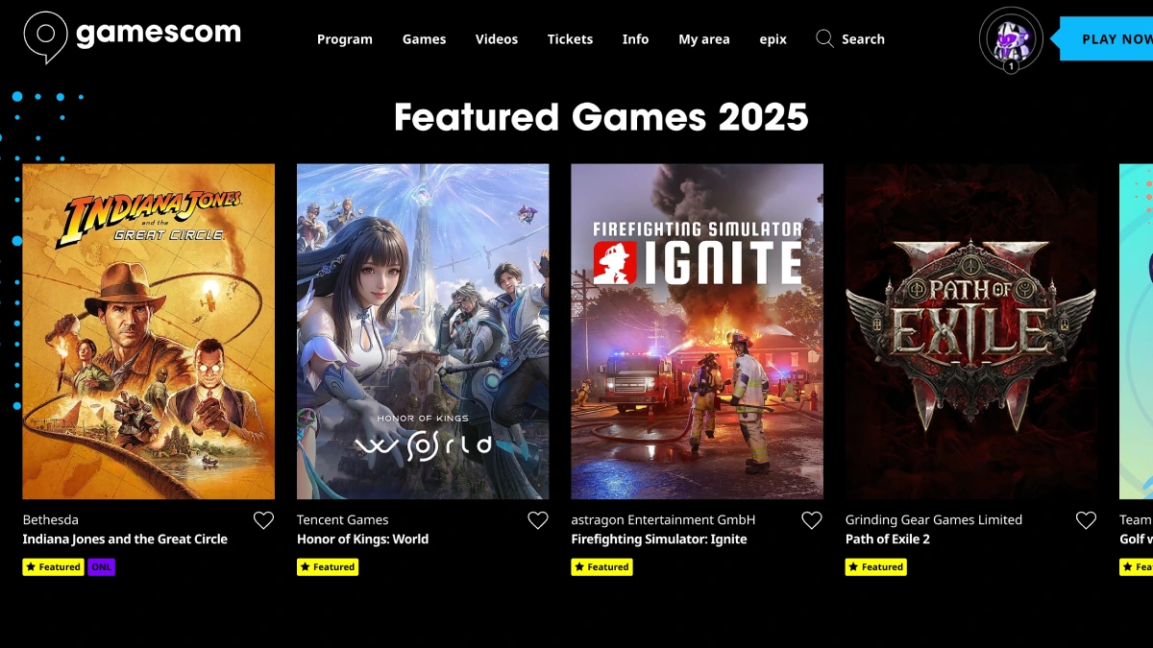Go to Videos in navigation
Image resolution: width=1153 pixels, height=648 pixels.
[x=497, y=39]
